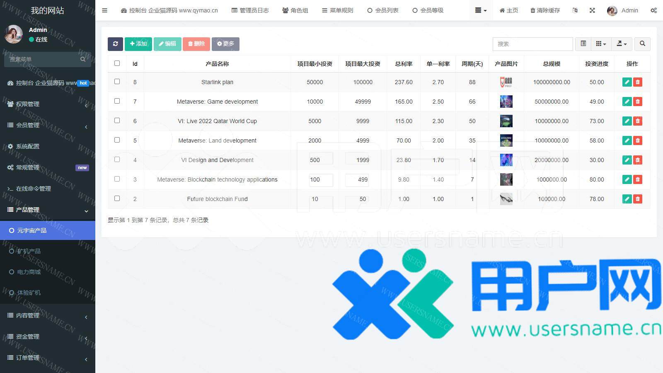Viewport: 663px width, 373px height.
Task: Open the export data dropdown
Action: (x=622, y=44)
